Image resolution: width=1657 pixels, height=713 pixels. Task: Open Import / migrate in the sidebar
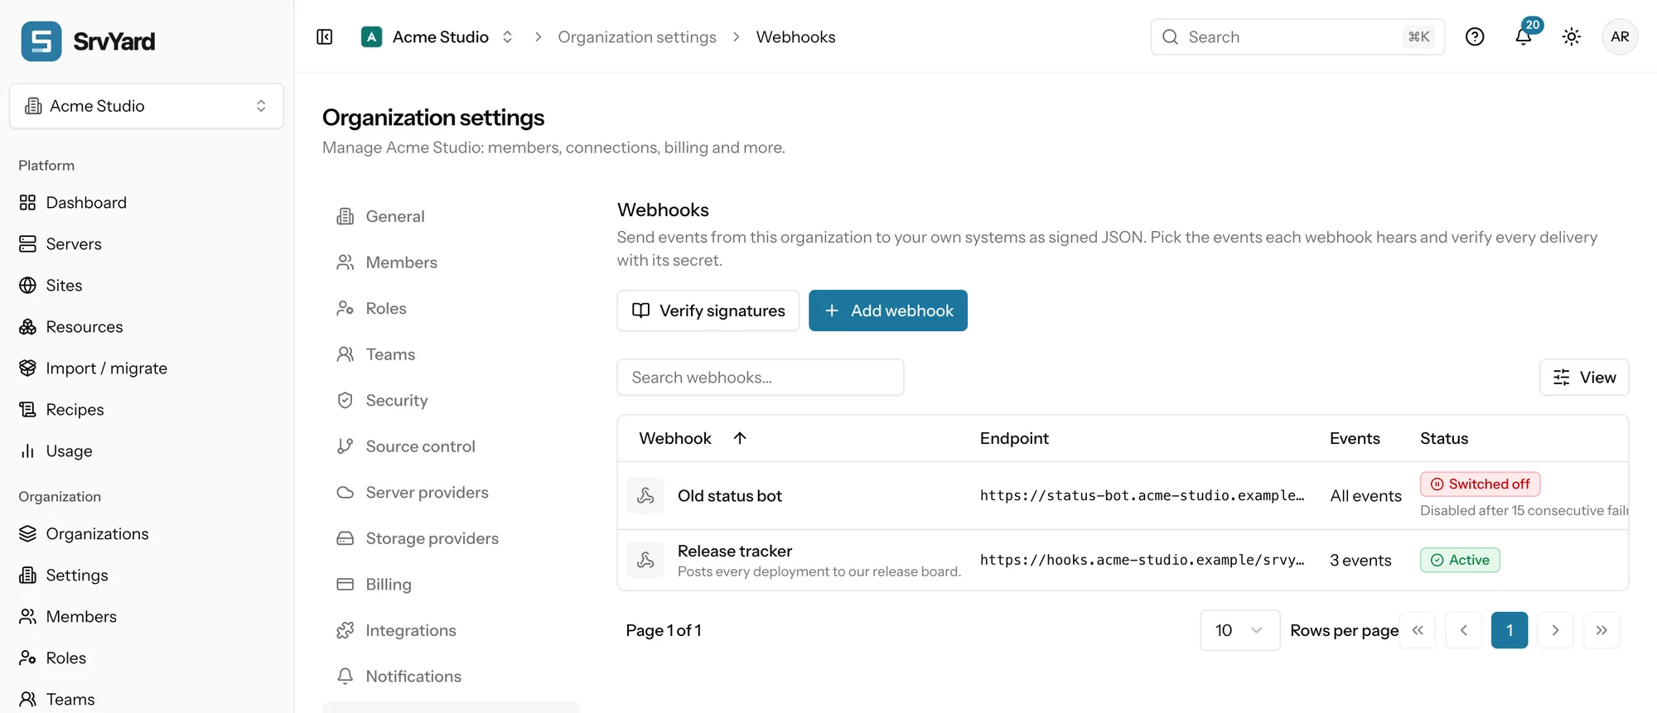147,369
